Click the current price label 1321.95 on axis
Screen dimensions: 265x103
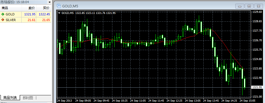pyautogui.click(x=257, y=87)
